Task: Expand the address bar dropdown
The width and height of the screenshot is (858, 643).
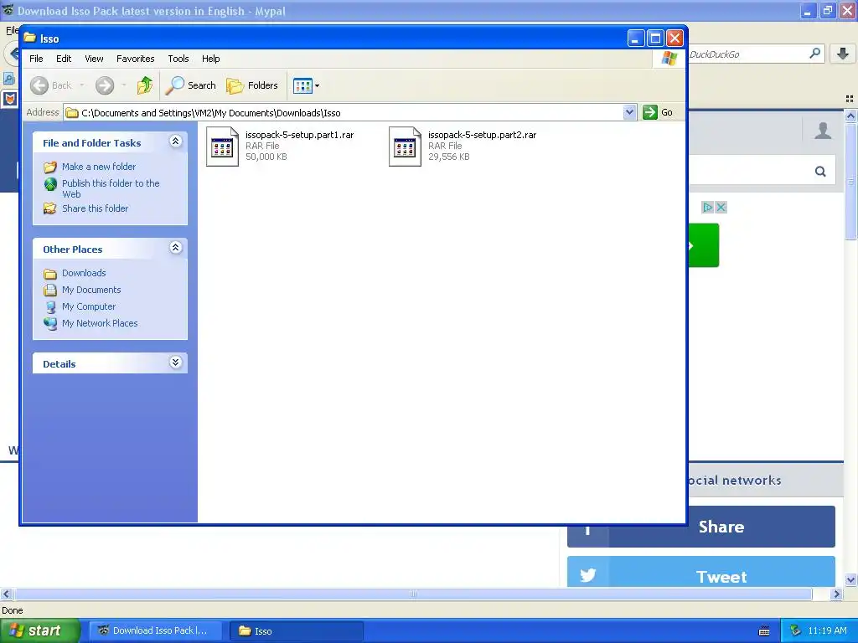Action: pos(629,112)
